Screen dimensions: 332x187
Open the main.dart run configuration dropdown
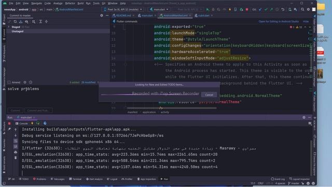(159, 9)
